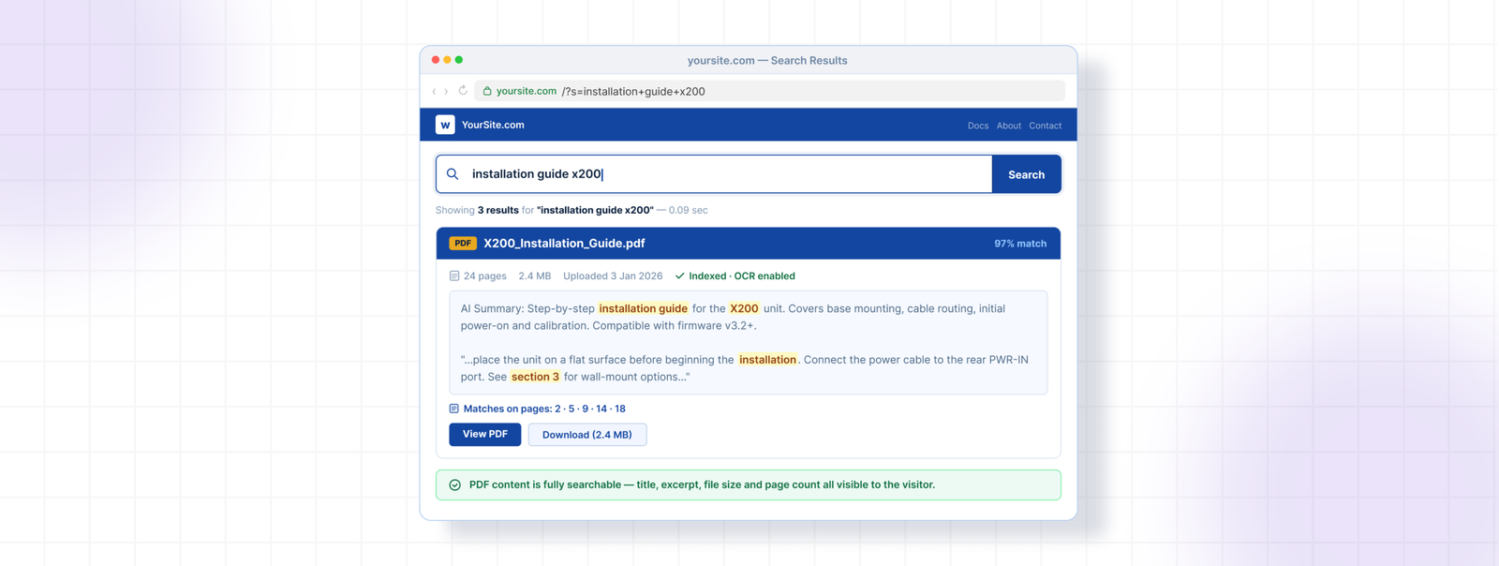The height and width of the screenshot is (566, 1499).
Task: Reload the page with the refresh icon
Action: pos(463,91)
